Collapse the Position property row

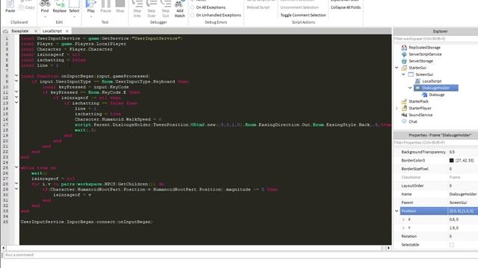[x=397, y=211]
